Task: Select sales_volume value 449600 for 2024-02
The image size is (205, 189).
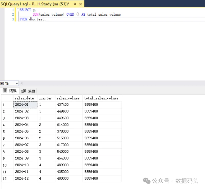Action: [69, 111]
